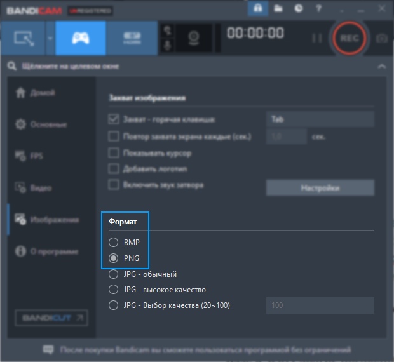This screenshot has width=394, height=362.
Task: Toggle the microphone icon
Action: [x=167, y=46]
